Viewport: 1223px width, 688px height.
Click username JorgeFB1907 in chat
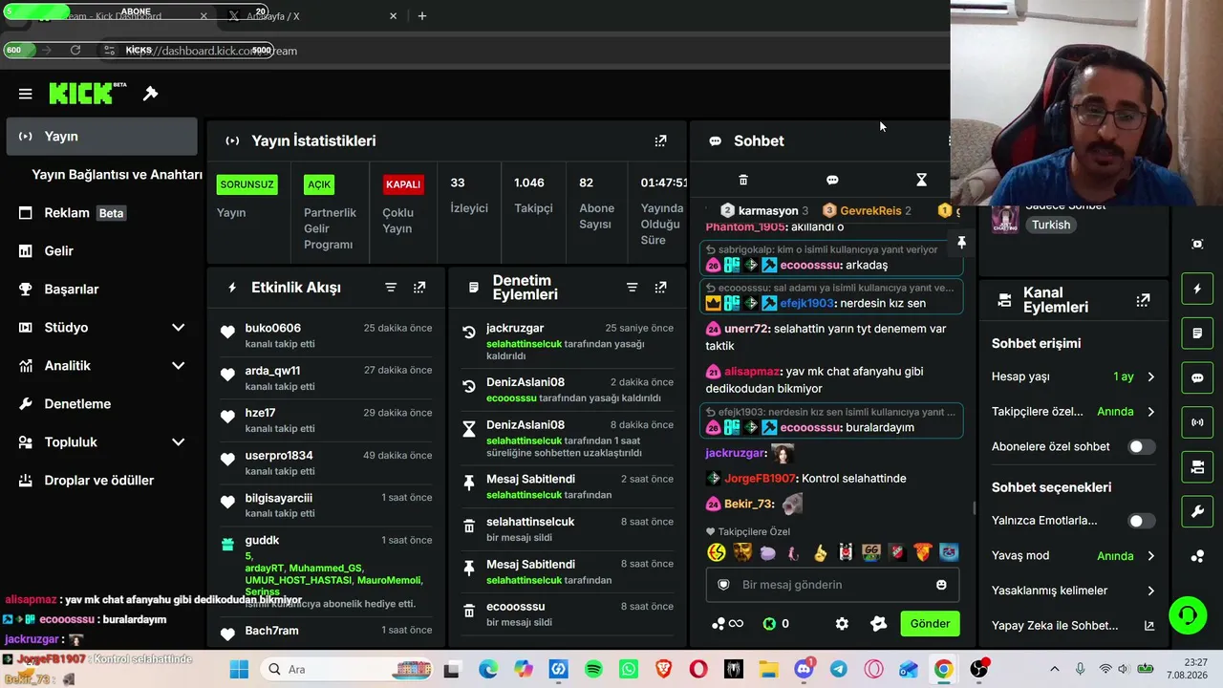coord(760,478)
